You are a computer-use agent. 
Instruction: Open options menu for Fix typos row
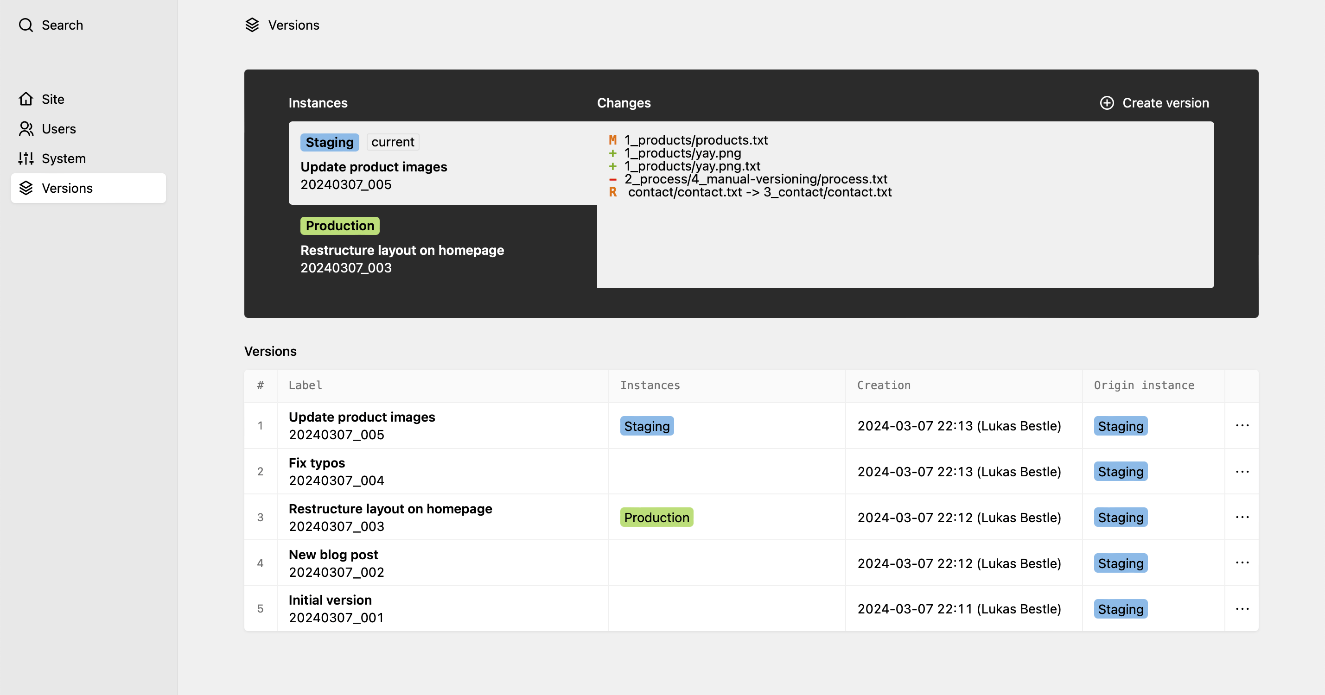(1242, 471)
